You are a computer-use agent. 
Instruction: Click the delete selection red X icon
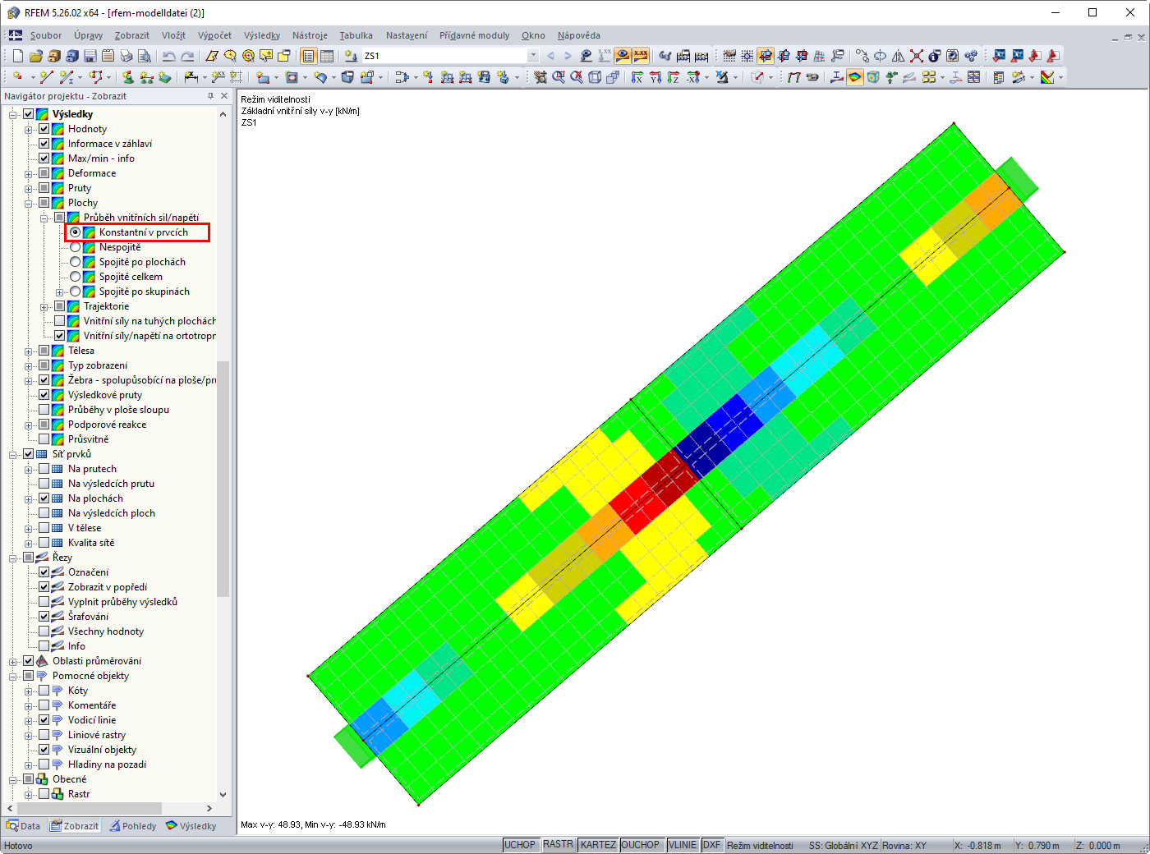point(917,56)
